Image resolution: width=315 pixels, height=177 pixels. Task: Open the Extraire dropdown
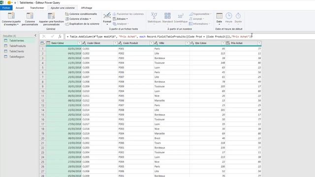click(x=120, y=19)
